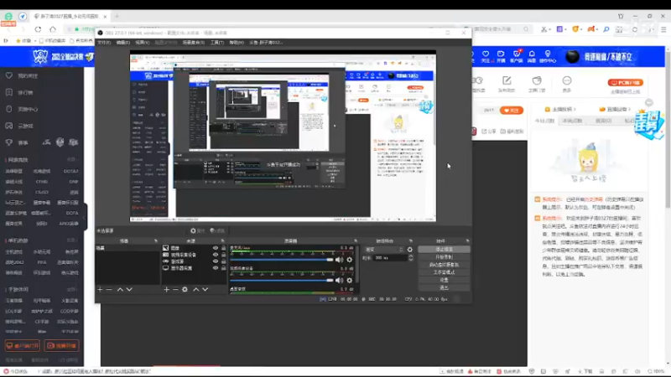Pop out the transitions dock header icon
The image size is (671, 377).
coord(411,241)
